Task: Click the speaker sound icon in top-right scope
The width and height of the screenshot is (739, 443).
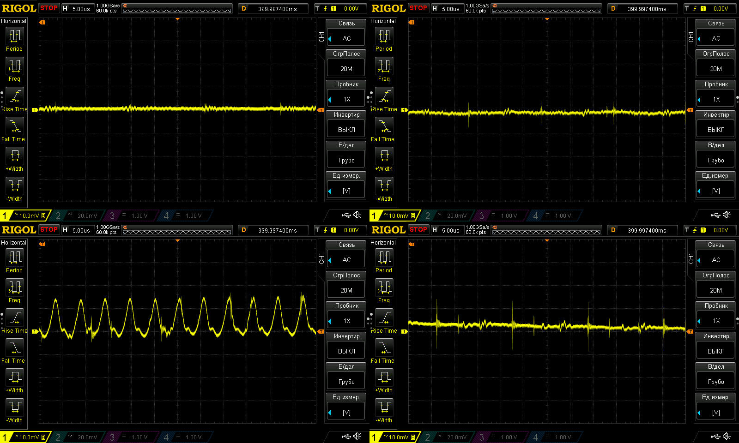Action: coord(727,215)
